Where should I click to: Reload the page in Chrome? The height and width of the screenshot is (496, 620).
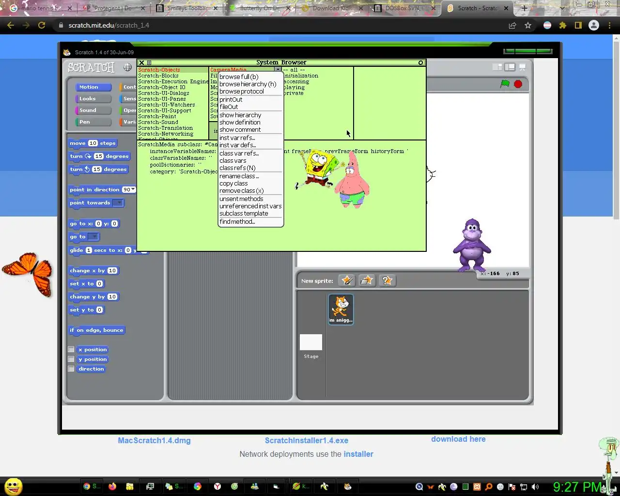tap(42, 25)
